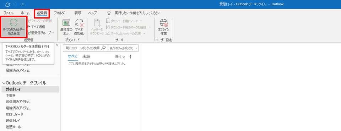The image size is (341, 131).
Task: Select 送信トレイ folder
Action: 13,121
